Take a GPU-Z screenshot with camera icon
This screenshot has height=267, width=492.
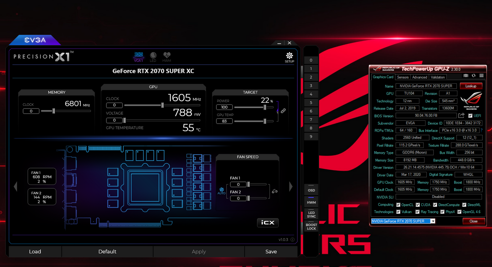(466, 76)
